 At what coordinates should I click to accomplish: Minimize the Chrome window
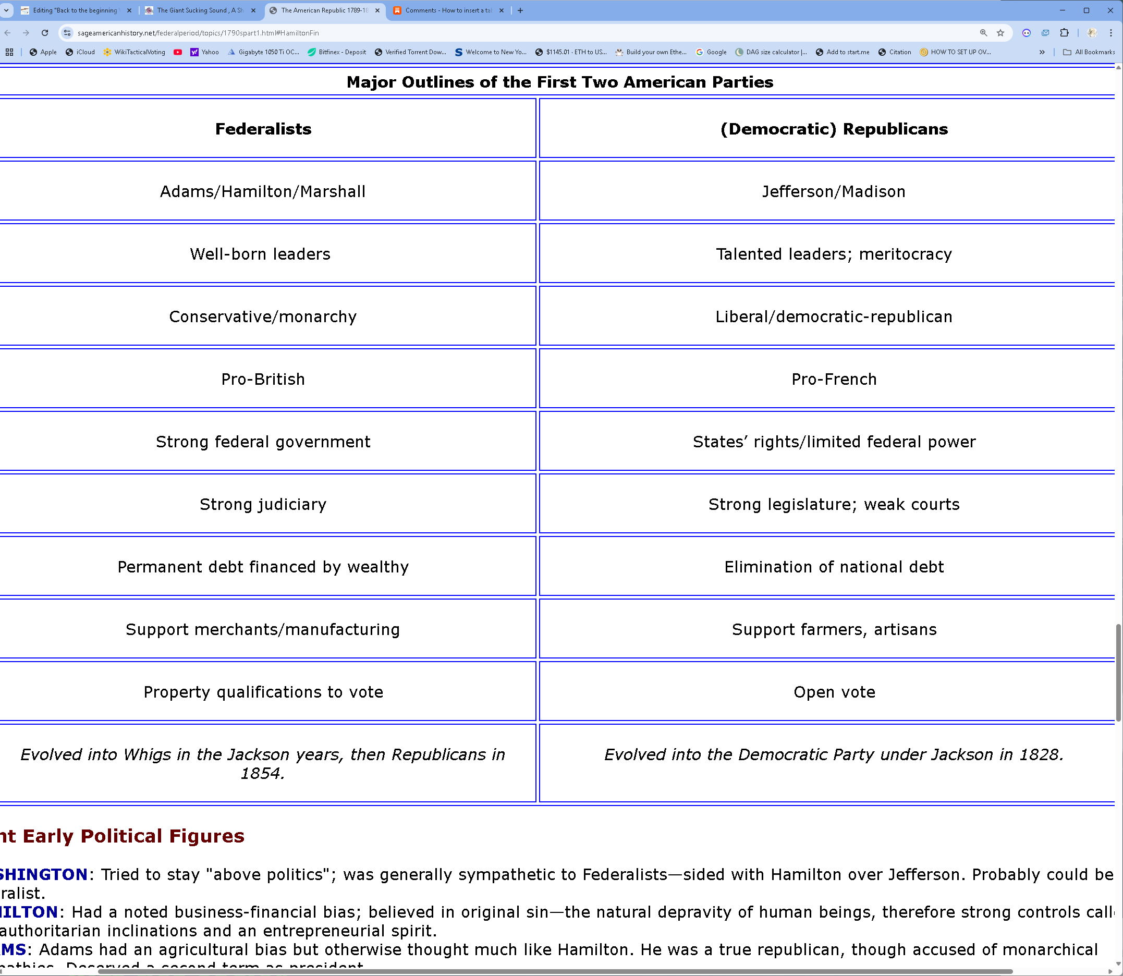point(1062,10)
